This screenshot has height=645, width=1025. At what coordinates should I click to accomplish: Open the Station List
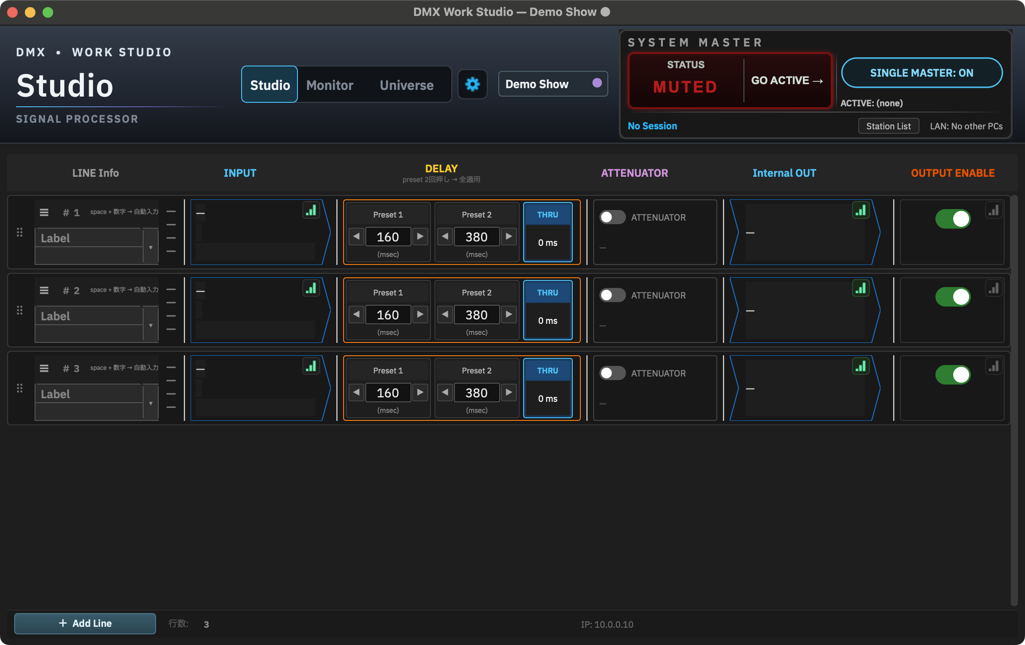point(888,126)
